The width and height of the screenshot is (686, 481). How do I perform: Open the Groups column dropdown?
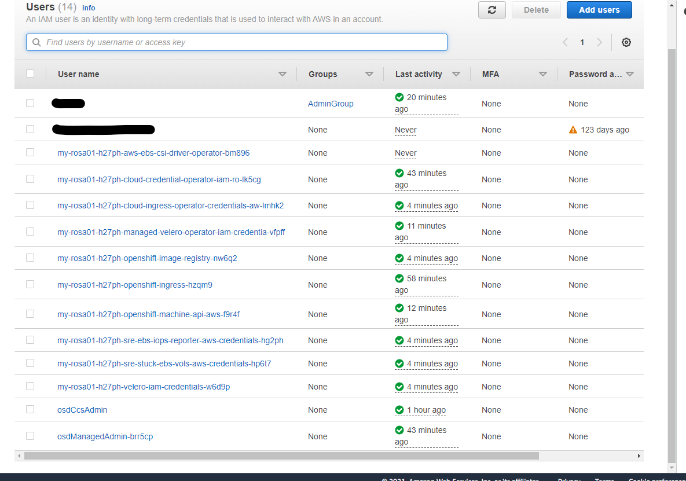tap(369, 74)
